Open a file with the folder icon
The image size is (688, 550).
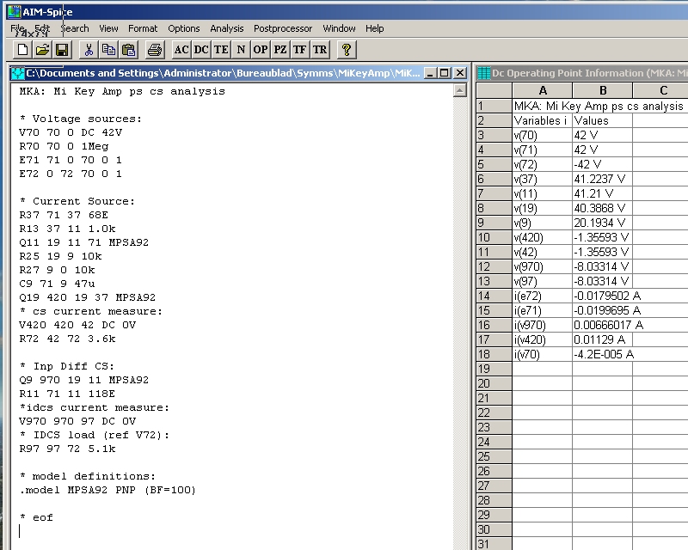(x=42, y=50)
